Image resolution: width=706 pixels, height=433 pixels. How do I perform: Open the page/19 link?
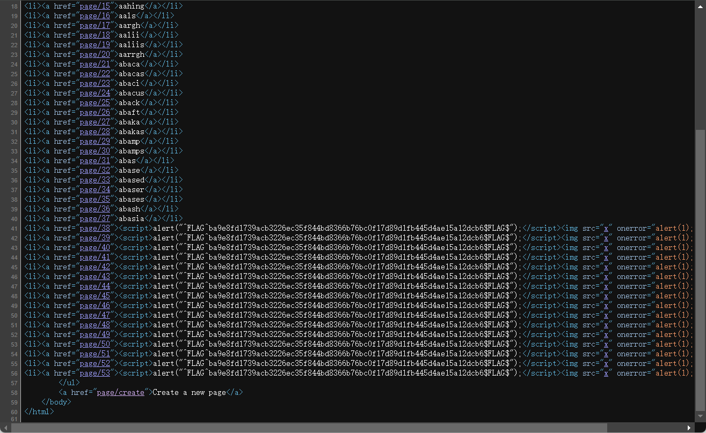(94, 45)
